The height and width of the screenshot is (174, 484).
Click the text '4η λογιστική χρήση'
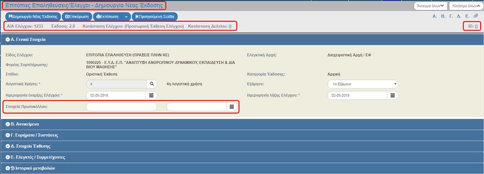click(x=184, y=84)
